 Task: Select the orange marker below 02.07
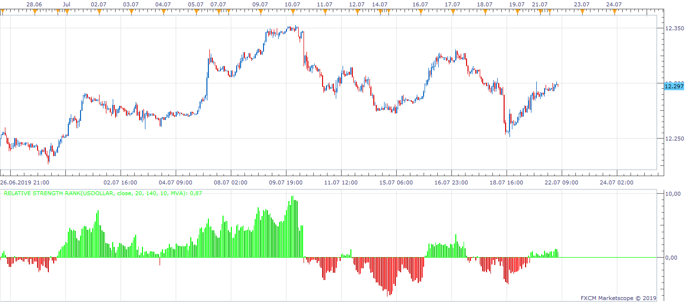click(99, 11)
